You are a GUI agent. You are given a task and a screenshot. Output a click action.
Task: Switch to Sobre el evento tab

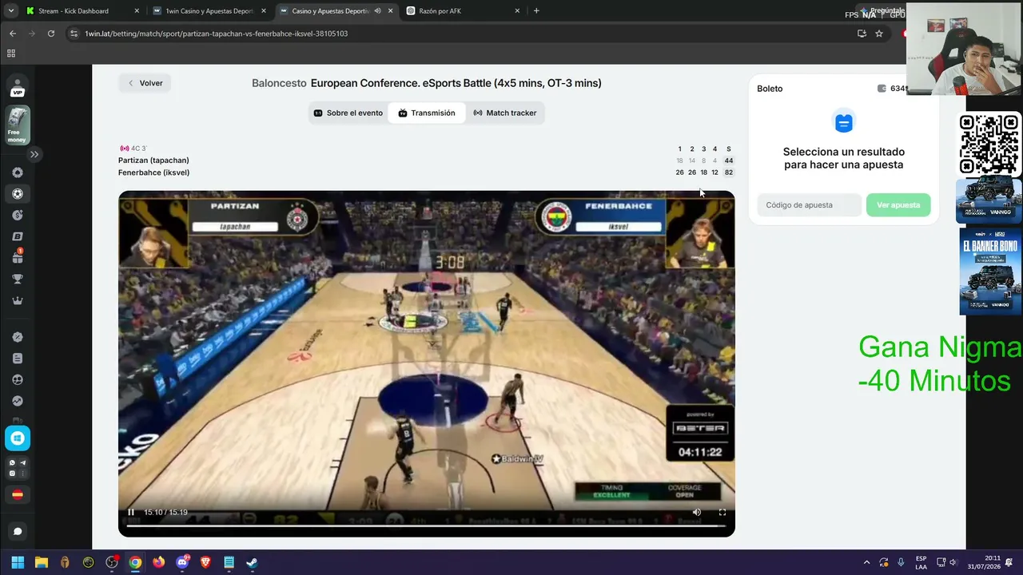(x=348, y=113)
